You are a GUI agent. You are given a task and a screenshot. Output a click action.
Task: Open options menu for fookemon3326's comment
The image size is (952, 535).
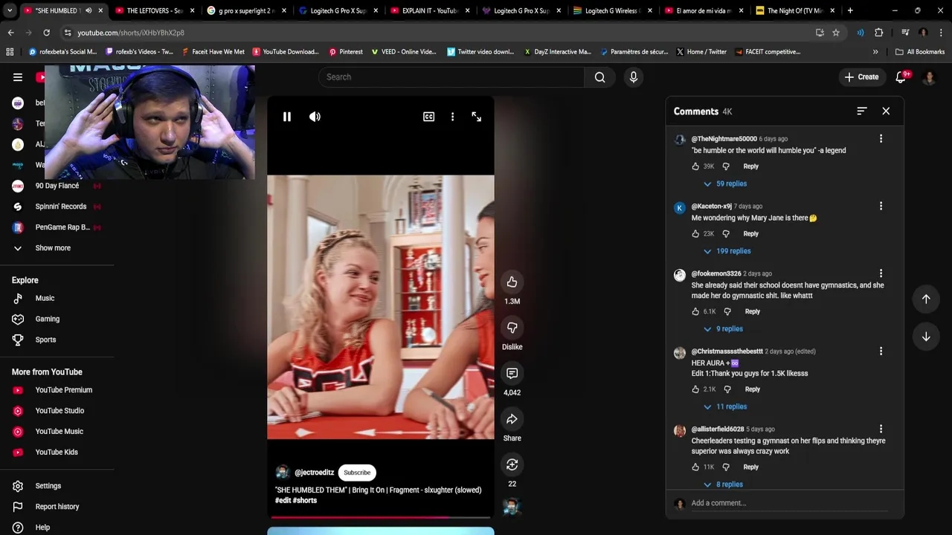(881, 273)
